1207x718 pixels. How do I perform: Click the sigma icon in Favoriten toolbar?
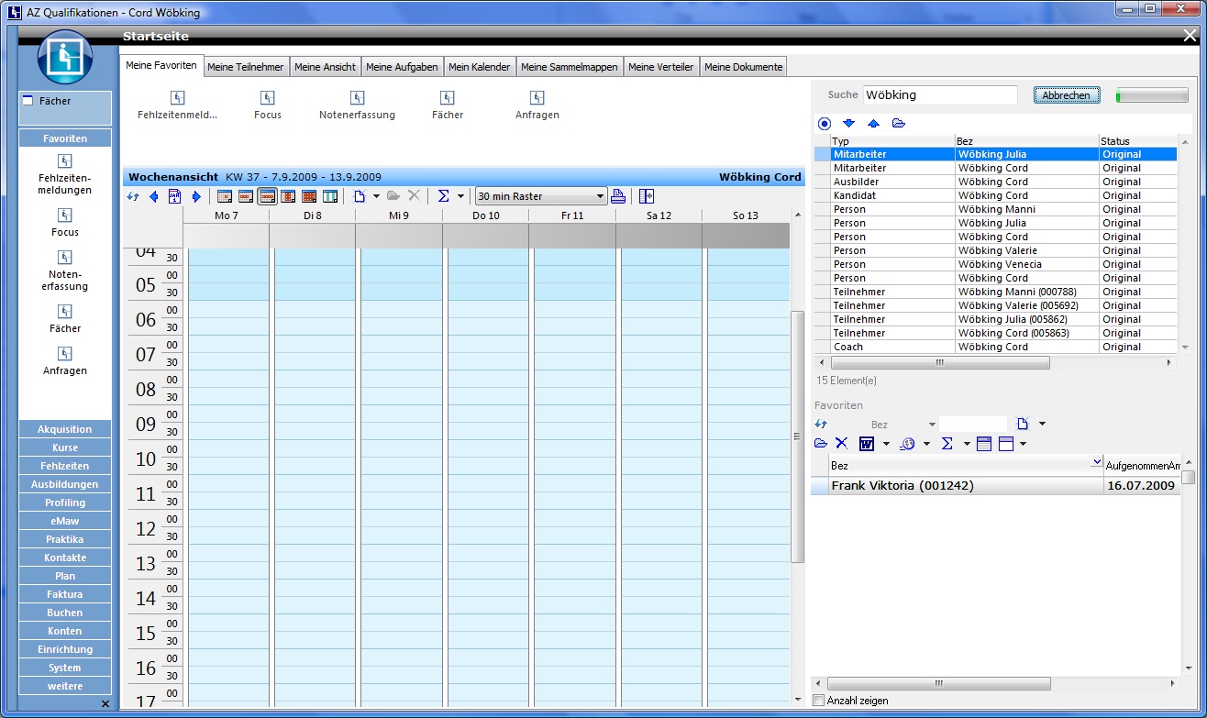click(947, 443)
